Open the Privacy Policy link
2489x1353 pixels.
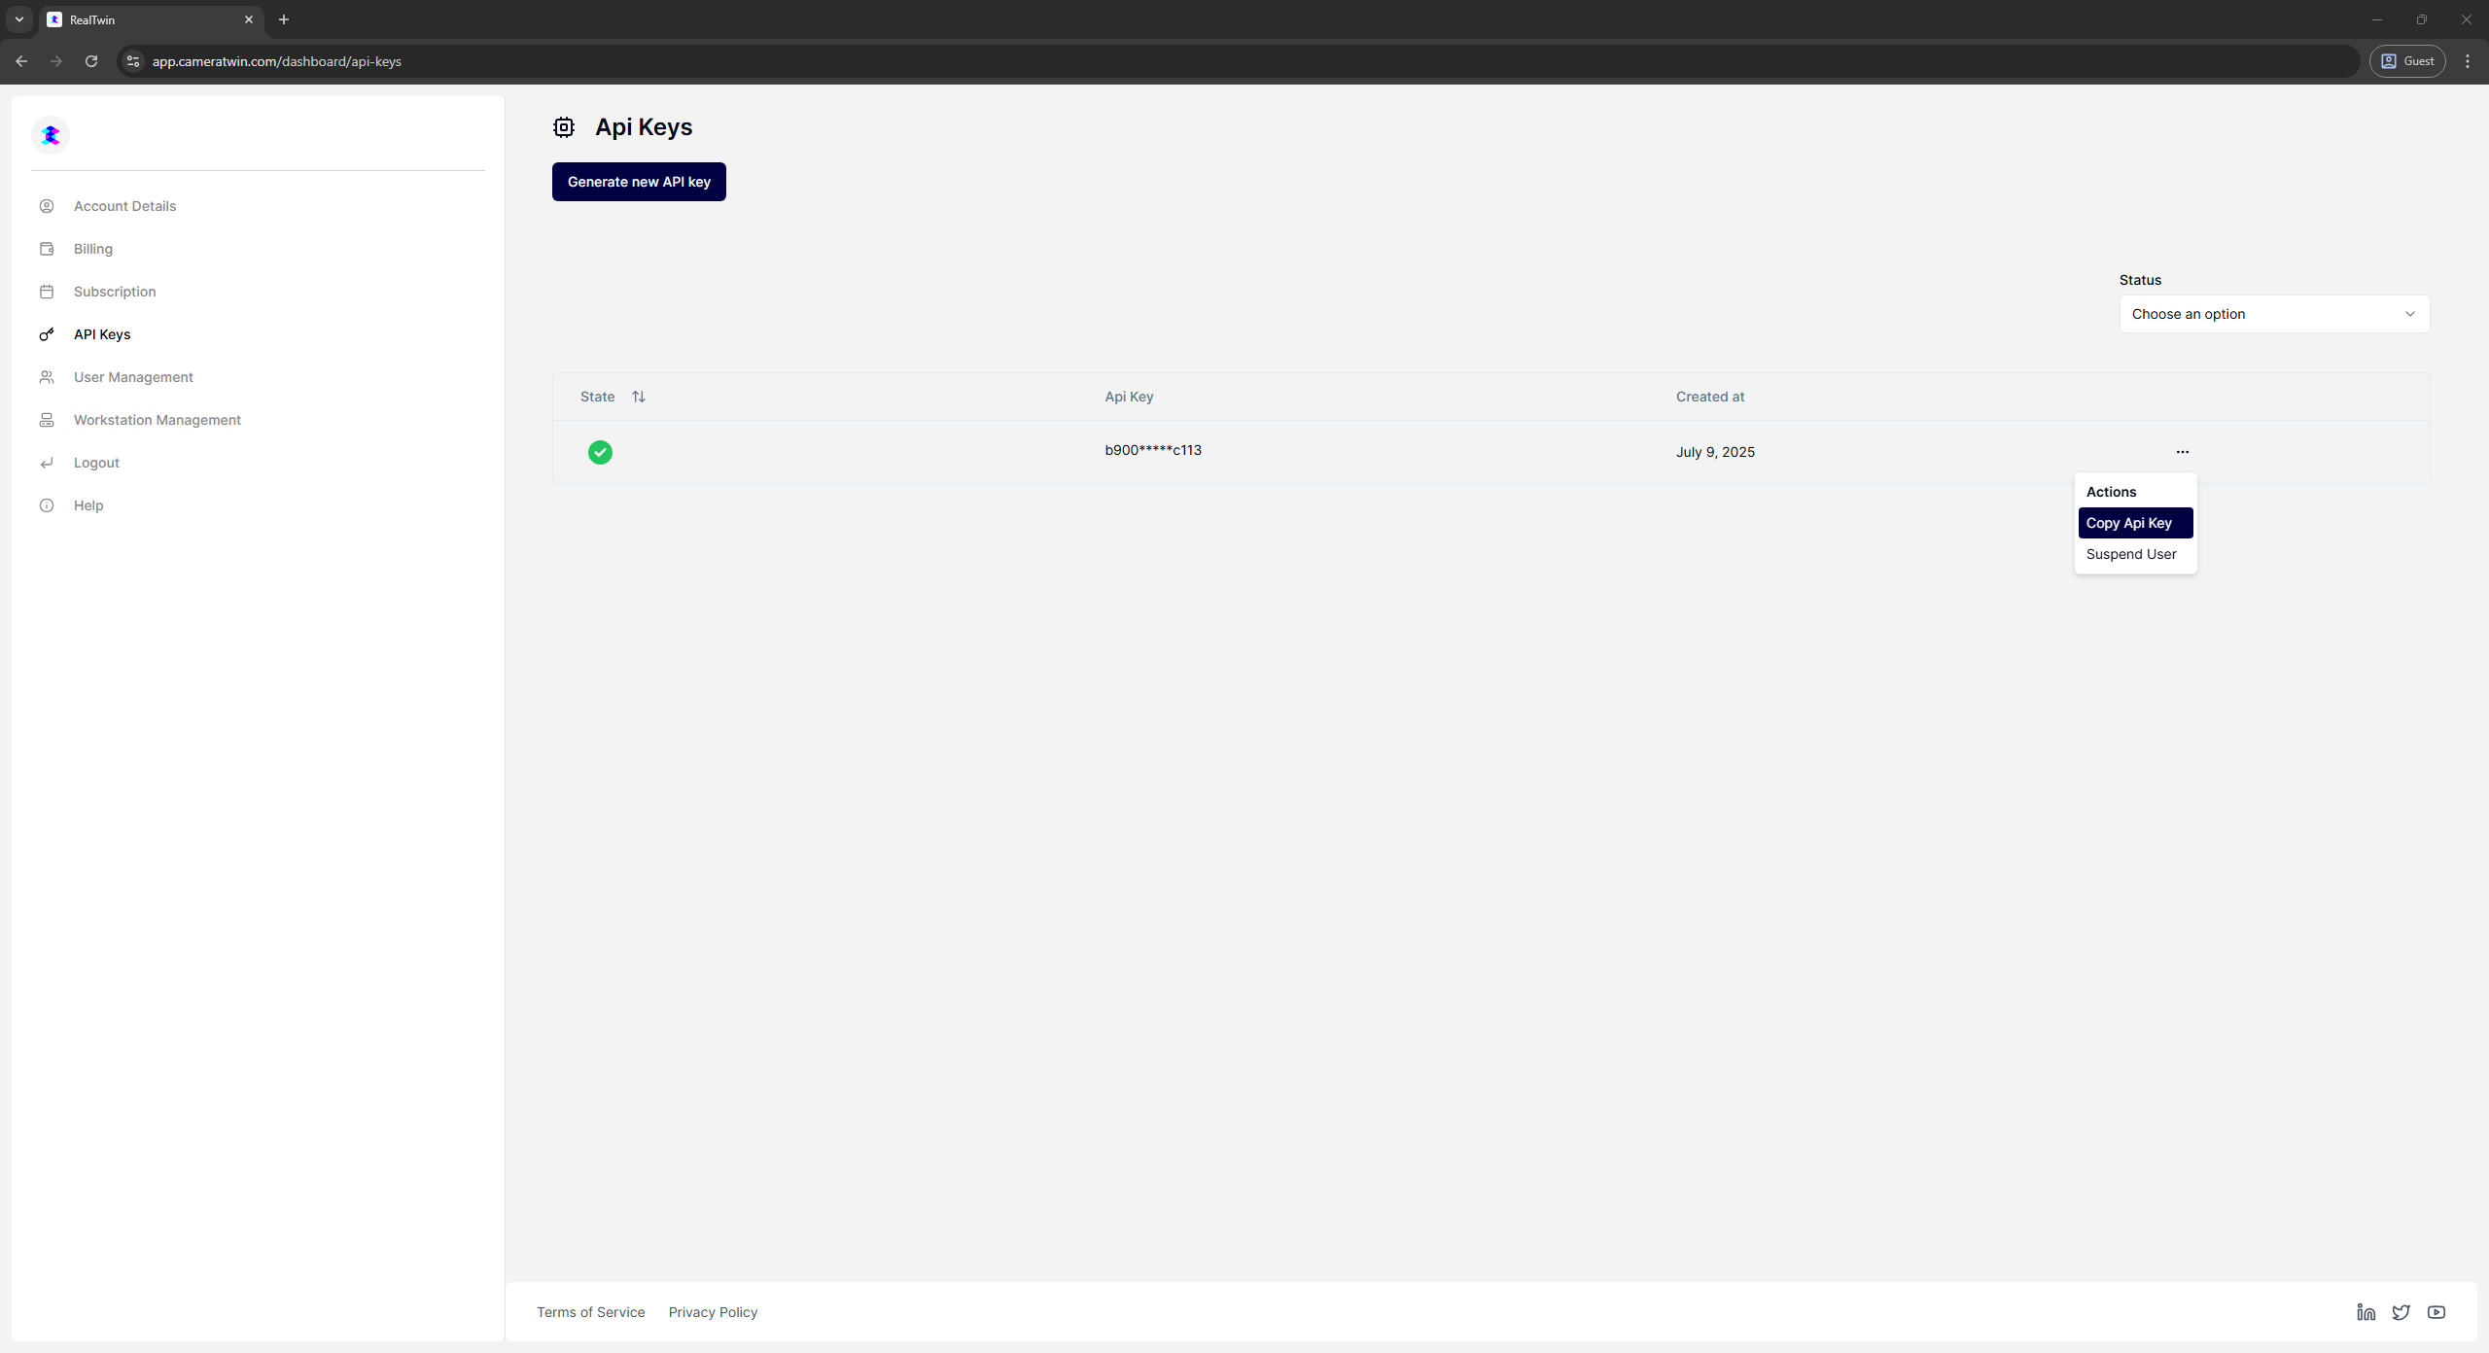(x=712, y=1312)
